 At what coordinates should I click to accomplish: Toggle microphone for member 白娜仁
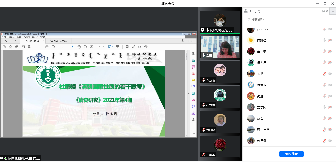click(324, 40)
